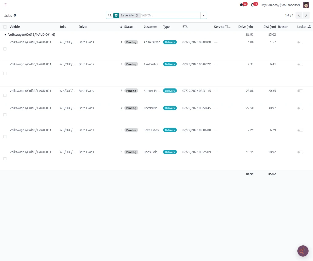
Task: Open the user avatar menu
Action: click(306, 5)
